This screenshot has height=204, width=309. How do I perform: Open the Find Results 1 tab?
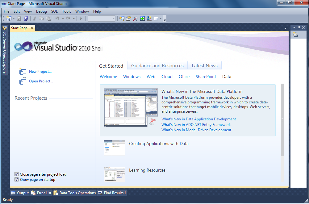112,193
